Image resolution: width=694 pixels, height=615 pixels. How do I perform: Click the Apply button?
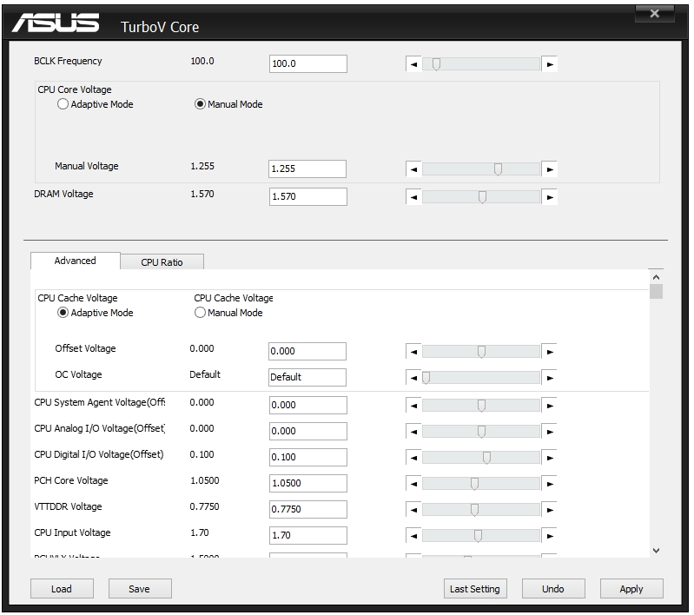[631, 589]
